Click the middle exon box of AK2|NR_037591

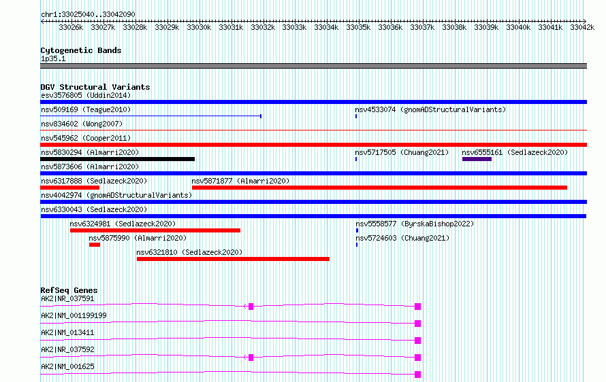251,307
